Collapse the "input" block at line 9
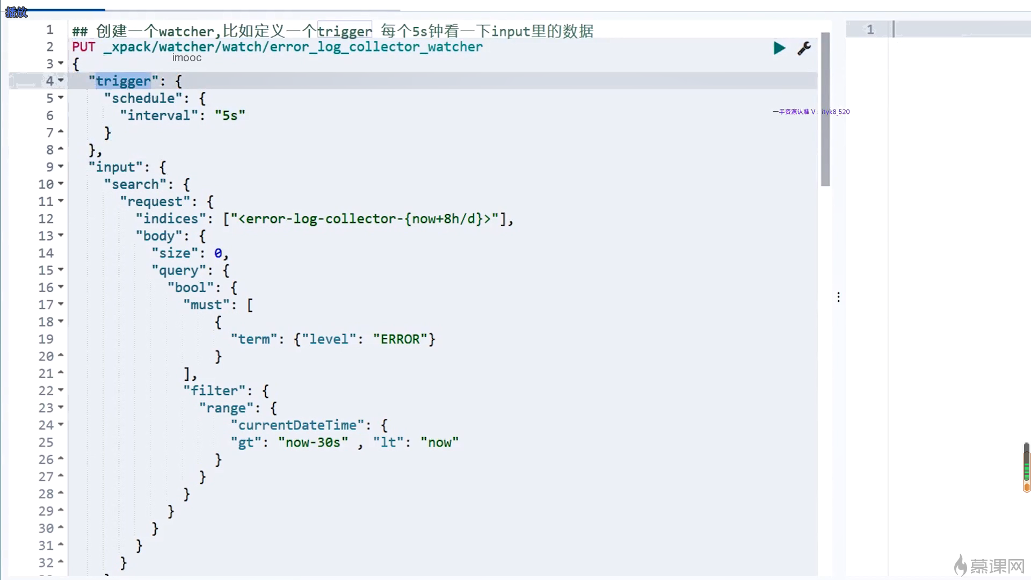This screenshot has height=580, width=1031. [61, 166]
